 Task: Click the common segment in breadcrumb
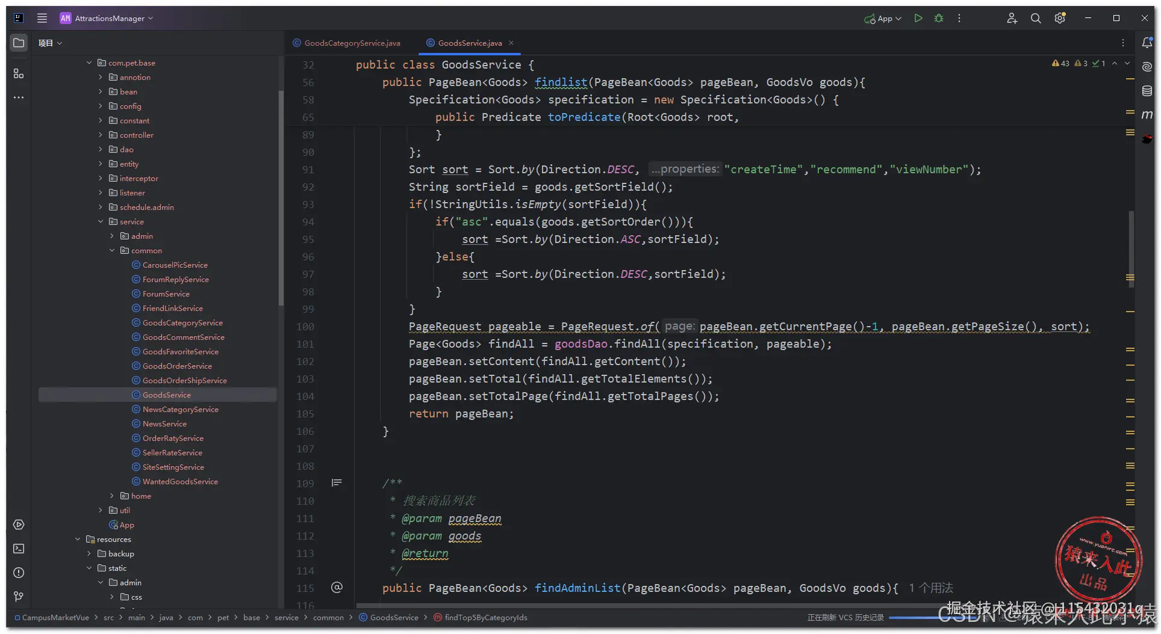pyautogui.click(x=328, y=617)
